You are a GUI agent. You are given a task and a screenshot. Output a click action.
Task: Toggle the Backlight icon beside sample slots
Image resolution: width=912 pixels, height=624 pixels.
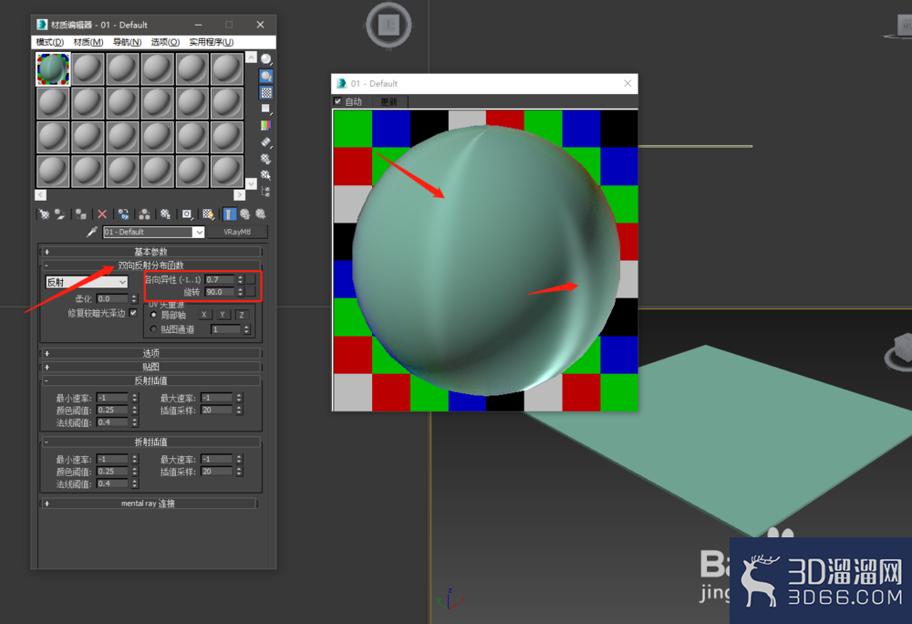[266, 77]
